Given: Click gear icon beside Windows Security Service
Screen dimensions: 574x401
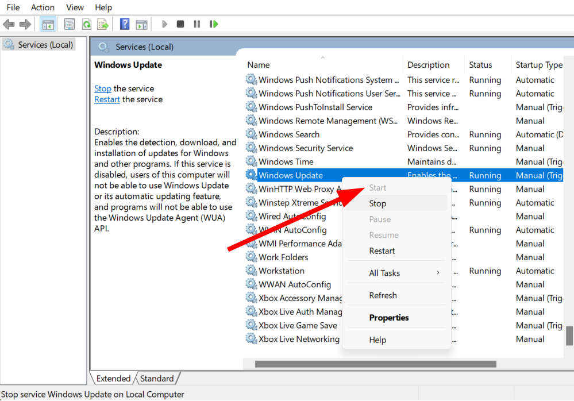Looking at the screenshot, I should click(251, 148).
